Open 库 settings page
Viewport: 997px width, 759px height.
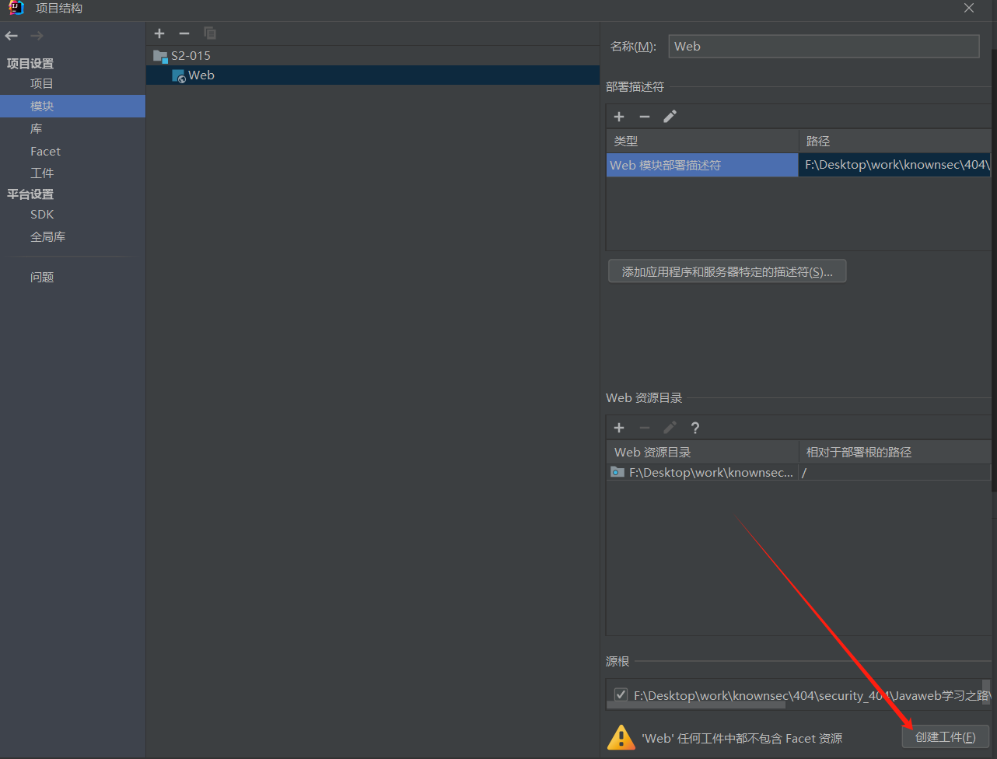[x=37, y=128]
